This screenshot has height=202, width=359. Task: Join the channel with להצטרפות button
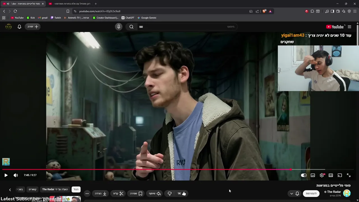coord(311,194)
